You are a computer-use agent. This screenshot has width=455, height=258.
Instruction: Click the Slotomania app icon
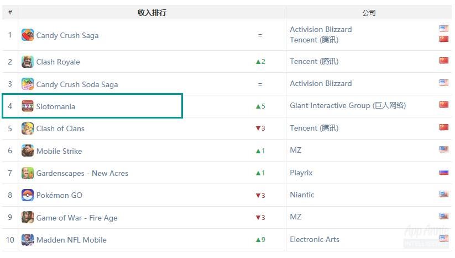point(28,106)
